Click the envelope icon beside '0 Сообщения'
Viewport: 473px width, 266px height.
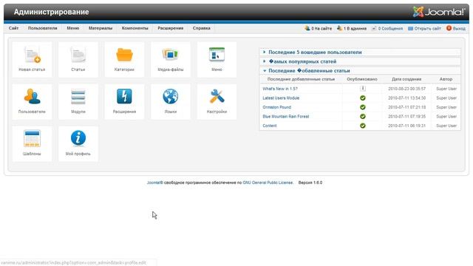click(x=374, y=28)
